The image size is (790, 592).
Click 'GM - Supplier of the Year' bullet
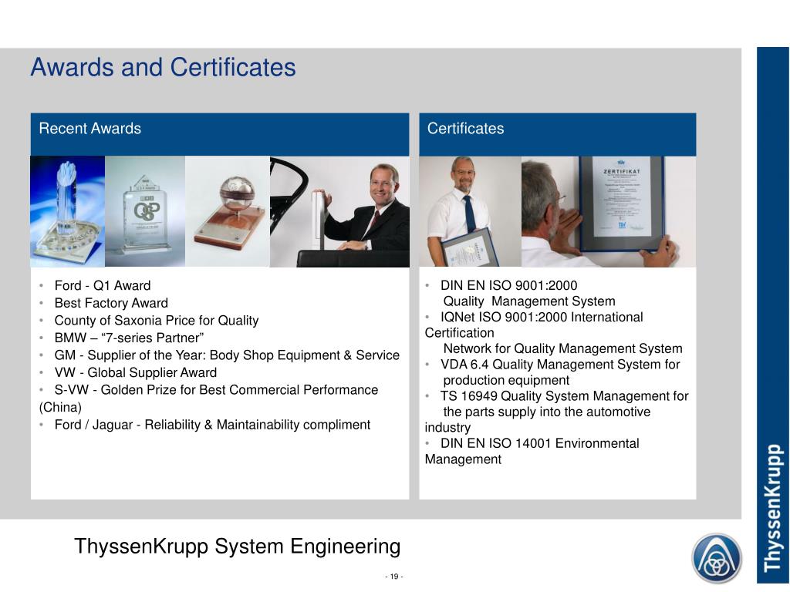[x=227, y=355]
